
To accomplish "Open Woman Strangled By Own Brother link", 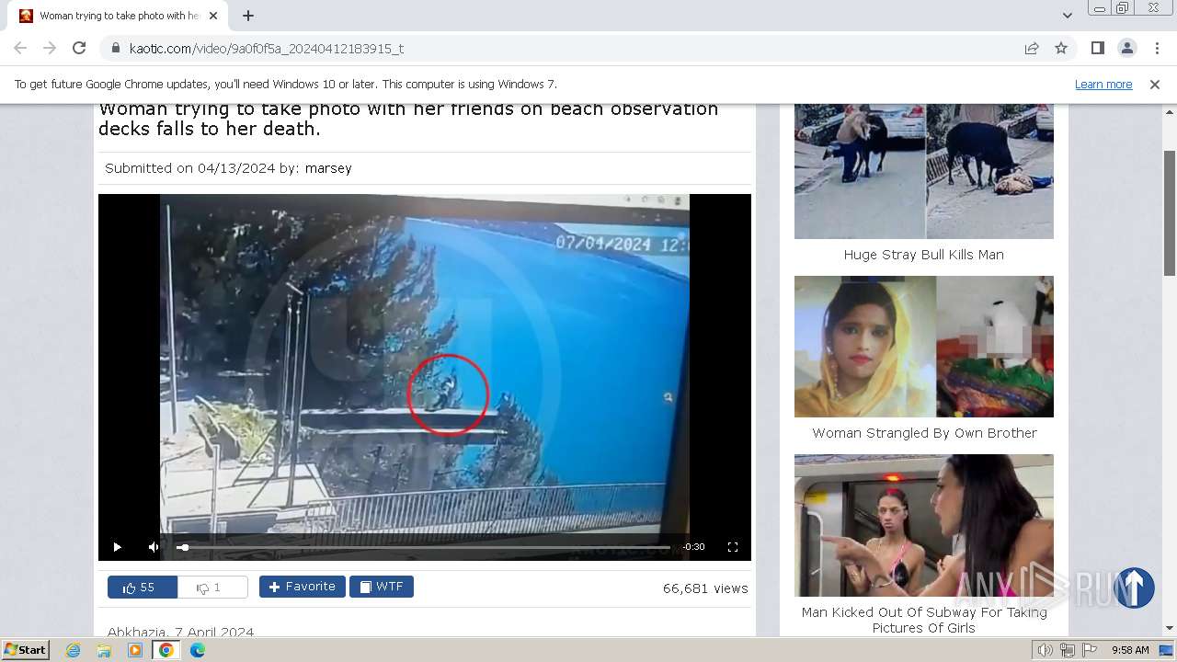I will point(924,433).
